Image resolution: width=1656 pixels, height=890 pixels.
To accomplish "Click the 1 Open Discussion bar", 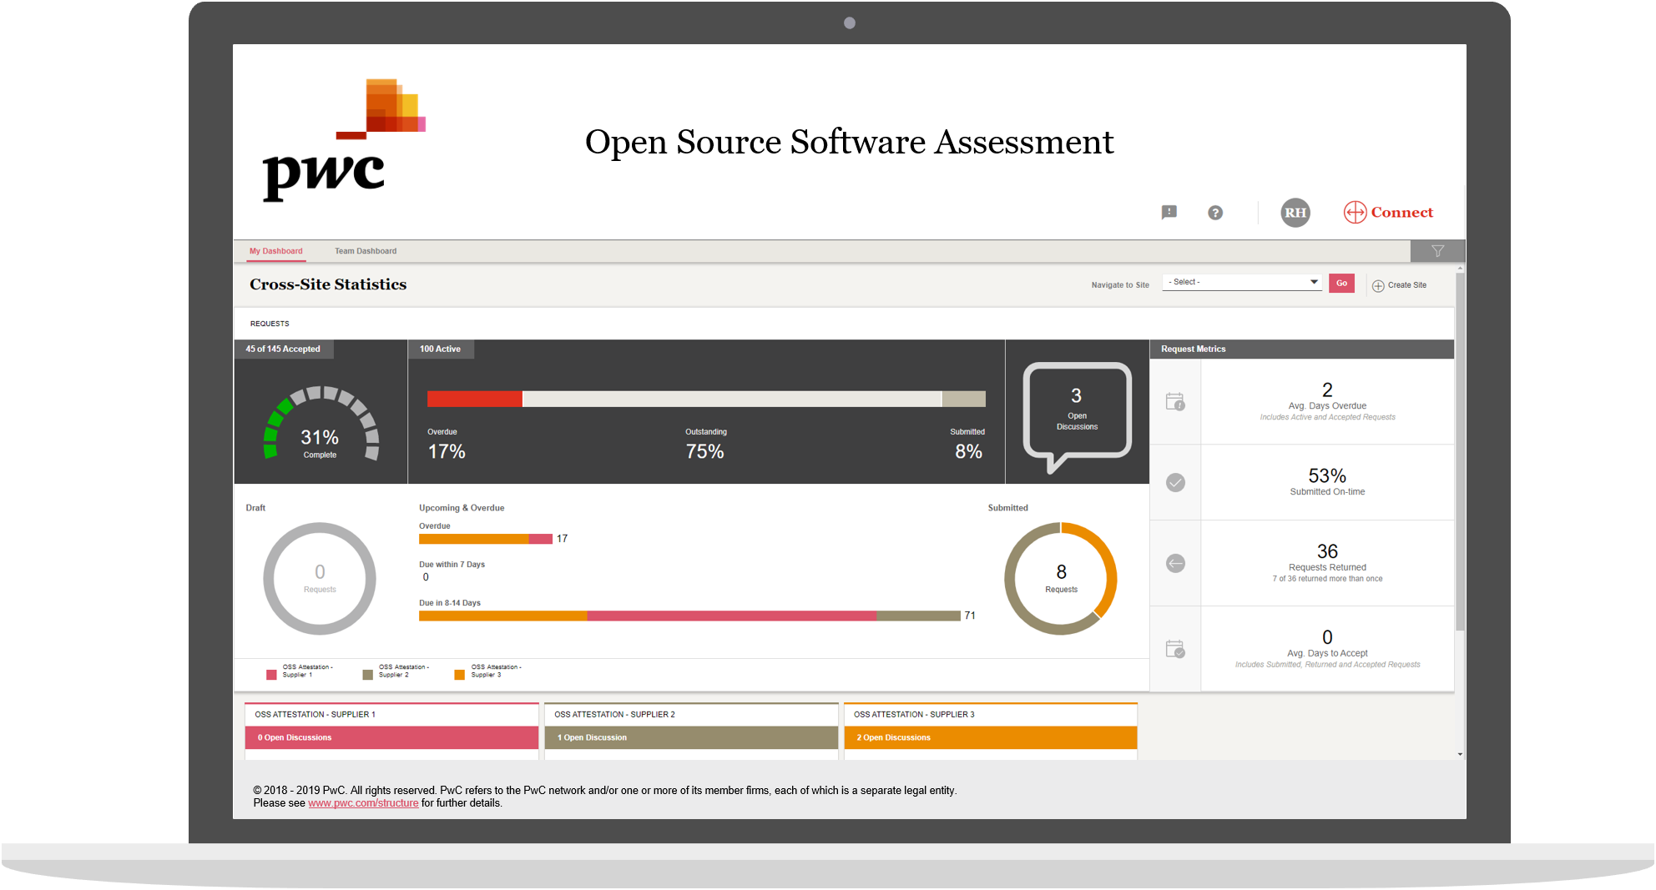I will tap(691, 737).
